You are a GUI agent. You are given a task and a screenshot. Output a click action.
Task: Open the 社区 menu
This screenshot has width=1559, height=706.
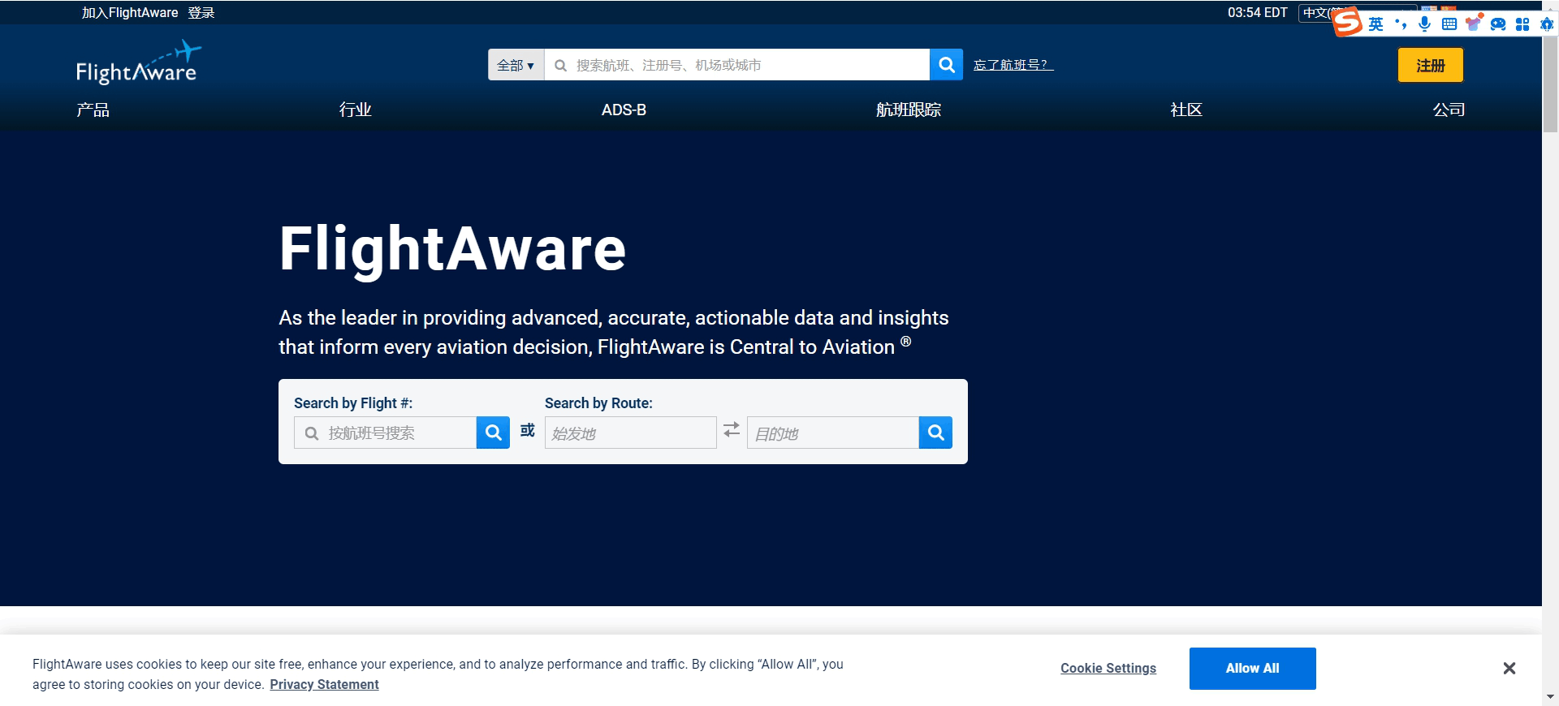coord(1185,110)
